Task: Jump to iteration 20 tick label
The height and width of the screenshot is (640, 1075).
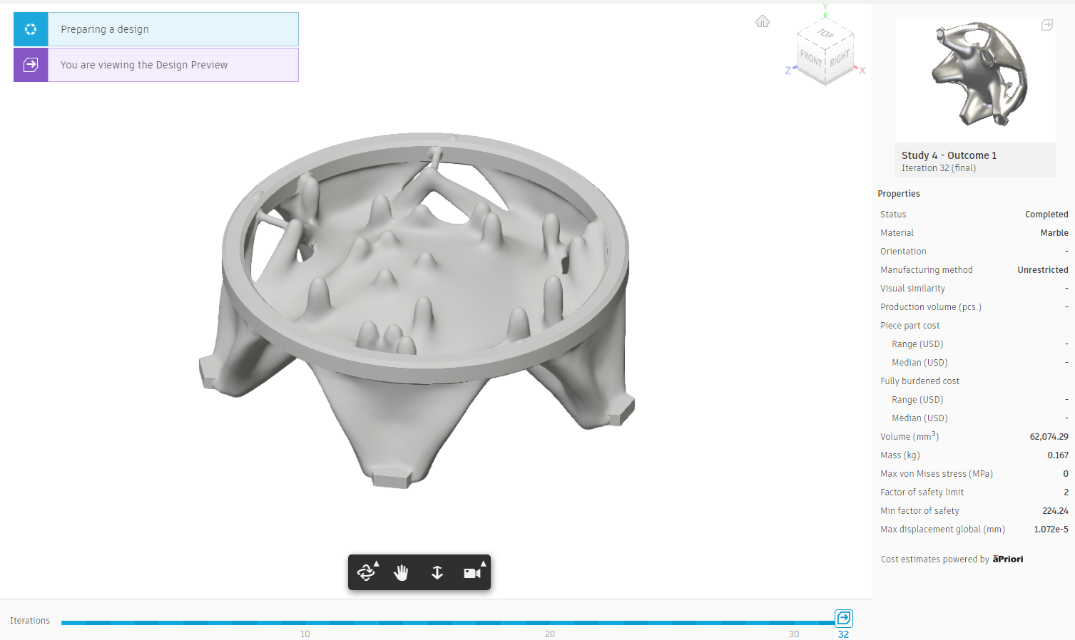Action: click(x=550, y=634)
